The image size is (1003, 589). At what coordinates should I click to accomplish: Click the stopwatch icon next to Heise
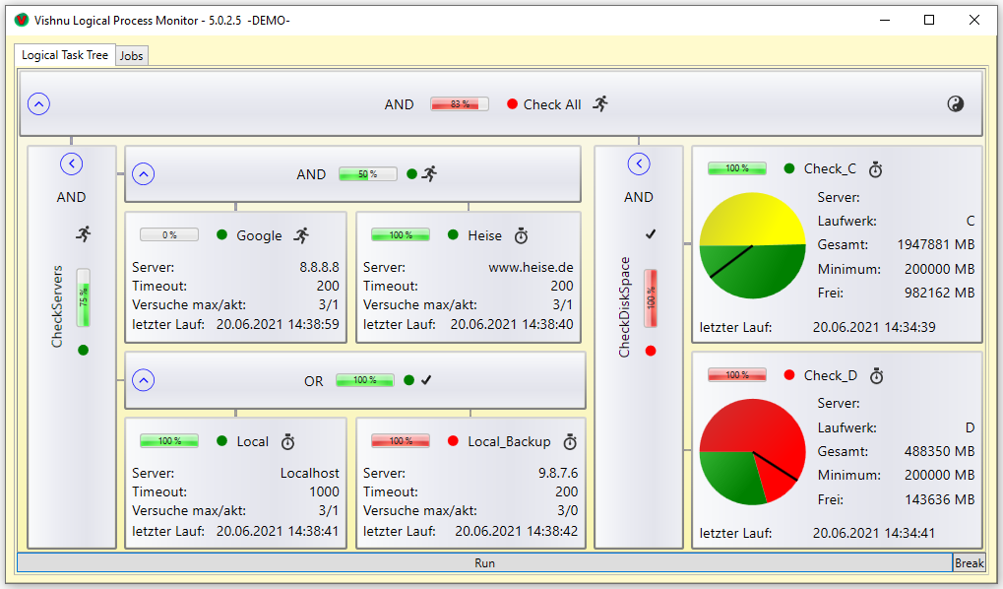point(522,235)
